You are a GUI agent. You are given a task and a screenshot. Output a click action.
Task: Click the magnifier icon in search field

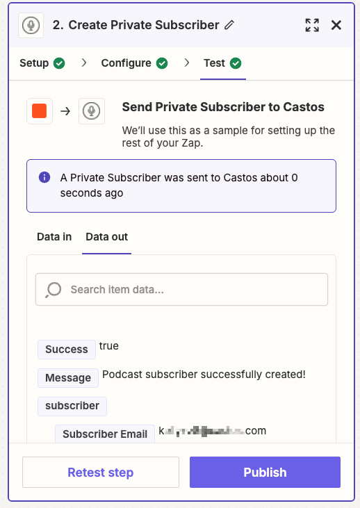coord(53,290)
